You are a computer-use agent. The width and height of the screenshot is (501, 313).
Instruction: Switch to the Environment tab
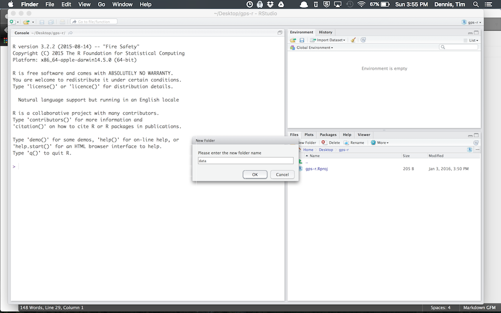point(301,32)
